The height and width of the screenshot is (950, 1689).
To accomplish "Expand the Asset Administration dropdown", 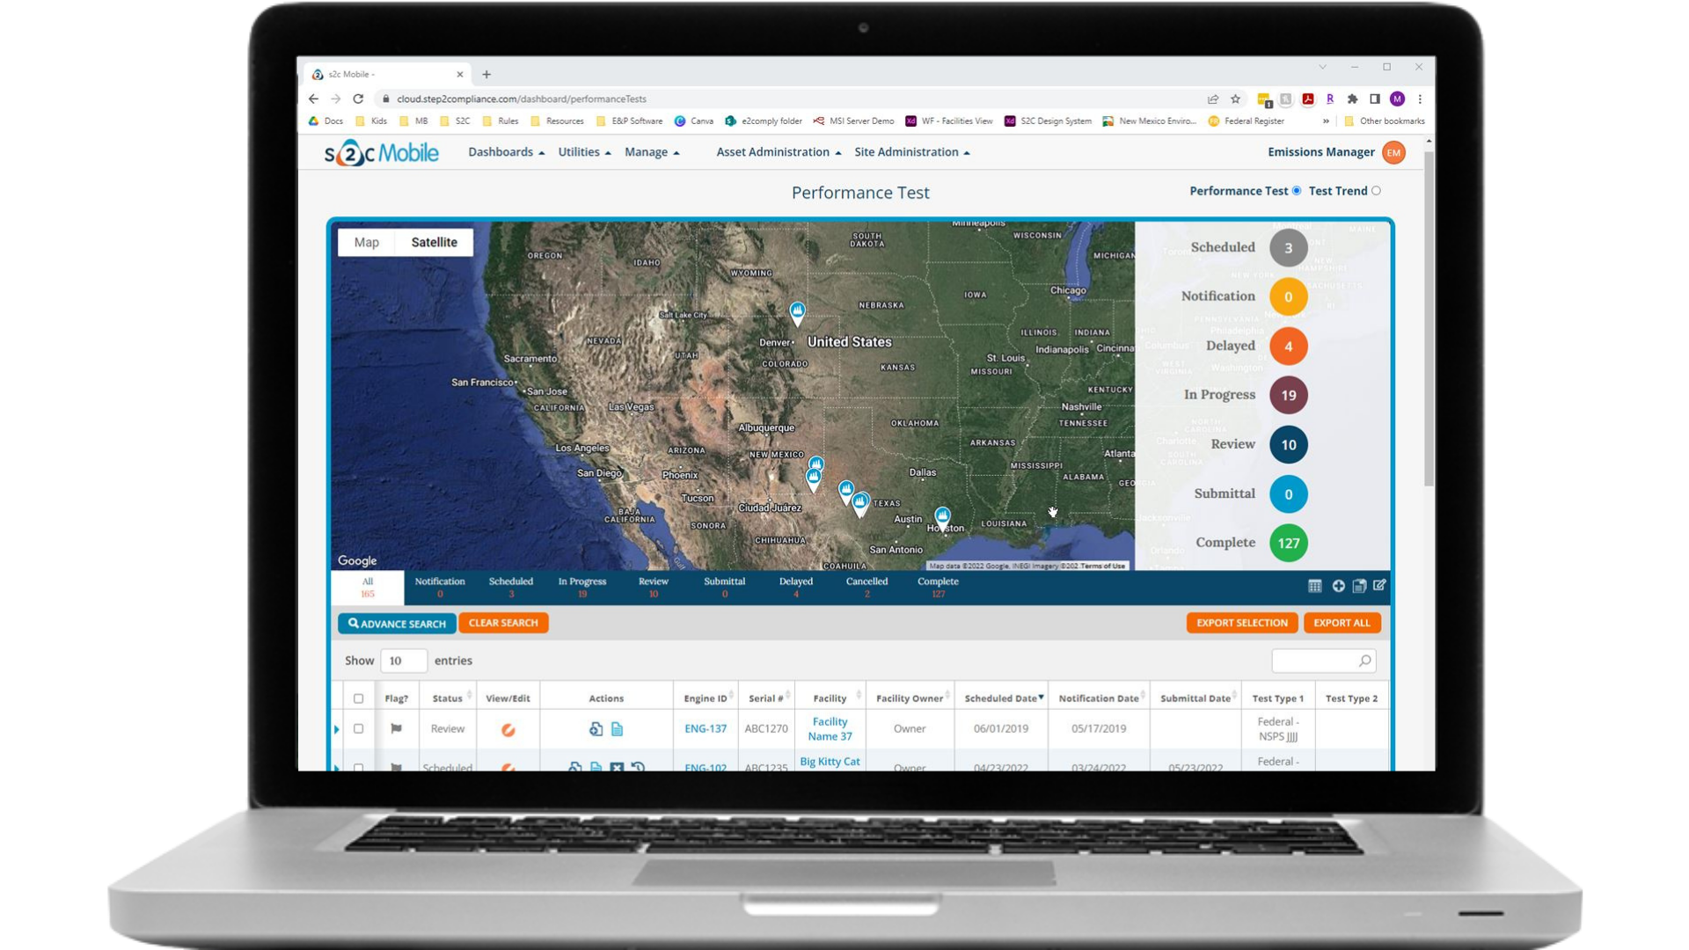I will pyautogui.click(x=775, y=152).
